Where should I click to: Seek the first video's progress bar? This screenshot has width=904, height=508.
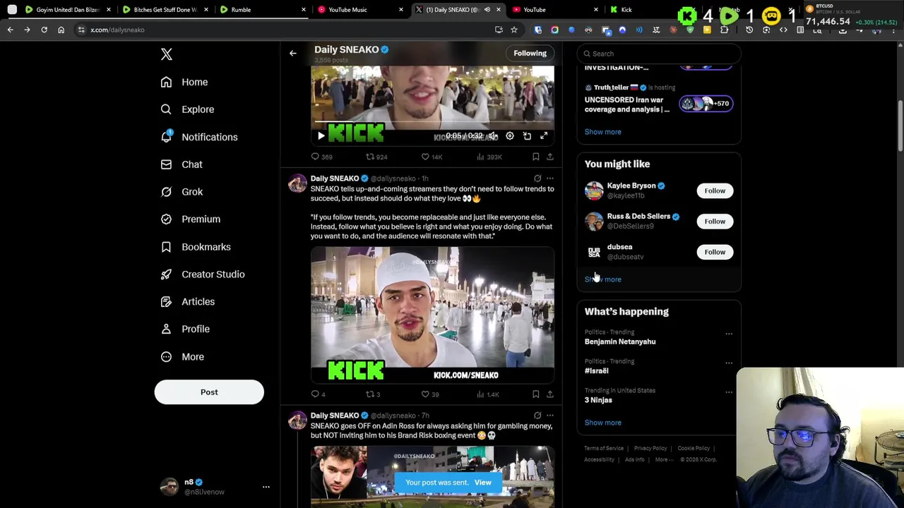432,123
